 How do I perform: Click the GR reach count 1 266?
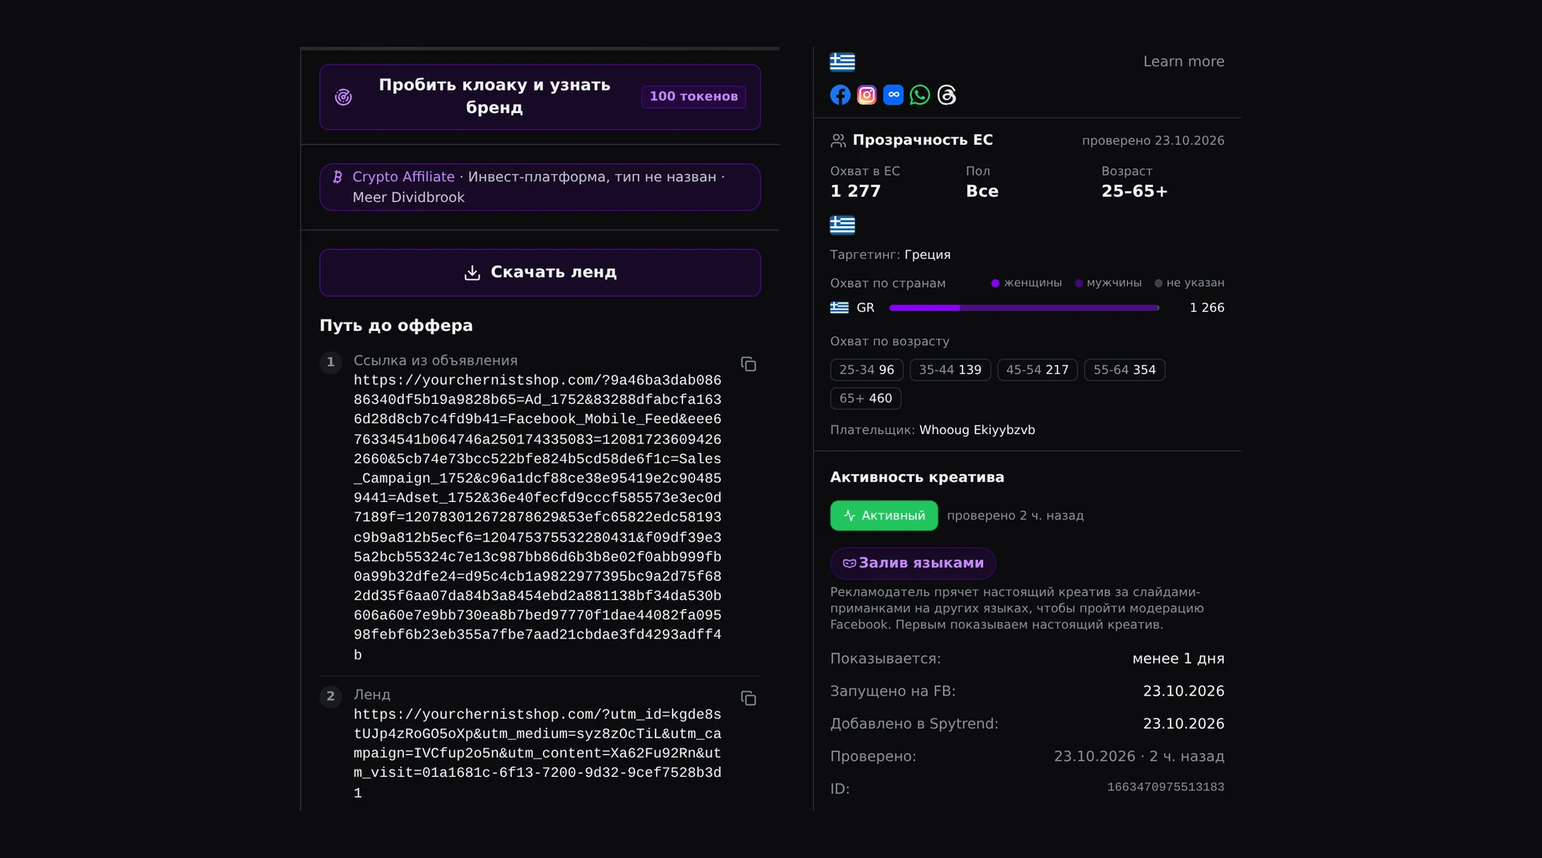pos(1207,308)
